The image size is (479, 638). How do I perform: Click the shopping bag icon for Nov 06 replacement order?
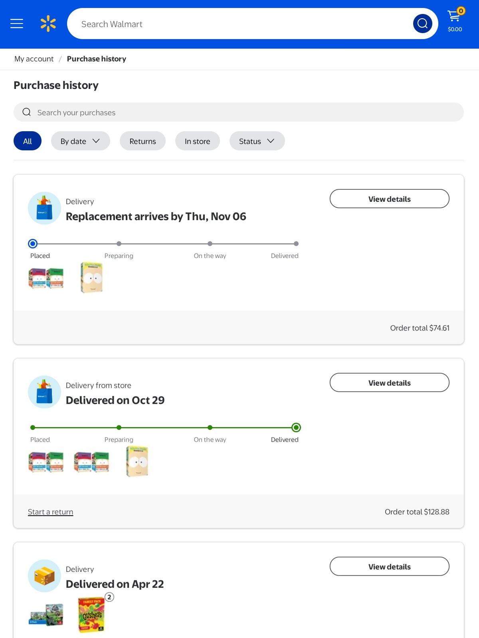pyautogui.click(x=44, y=208)
